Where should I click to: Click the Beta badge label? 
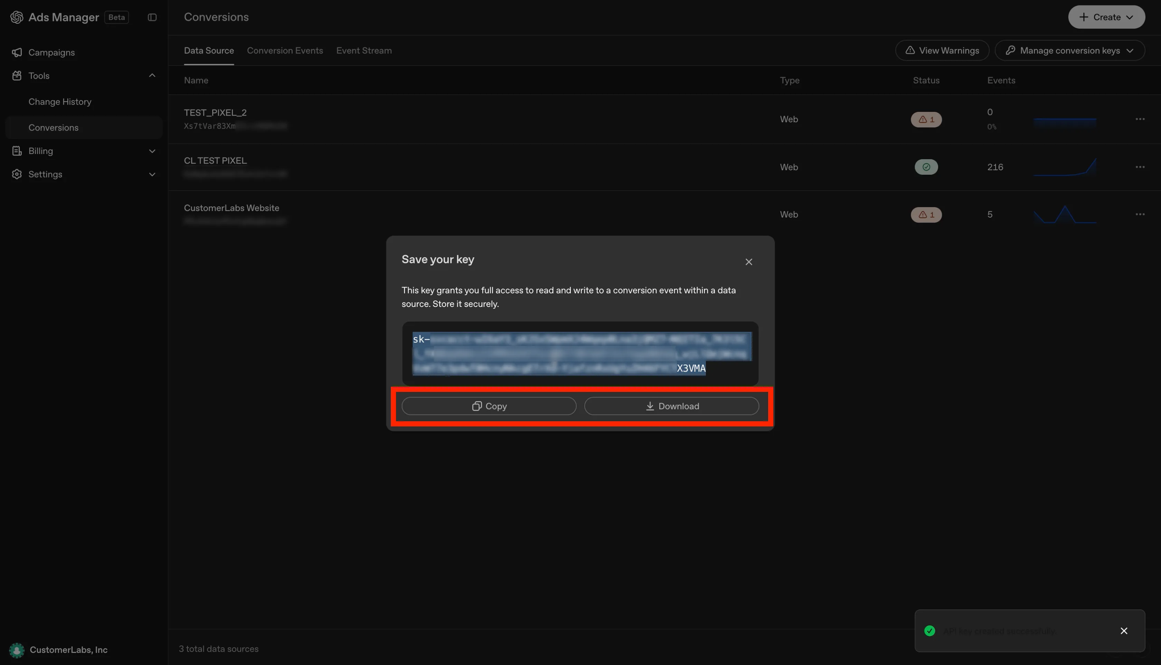pos(116,17)
